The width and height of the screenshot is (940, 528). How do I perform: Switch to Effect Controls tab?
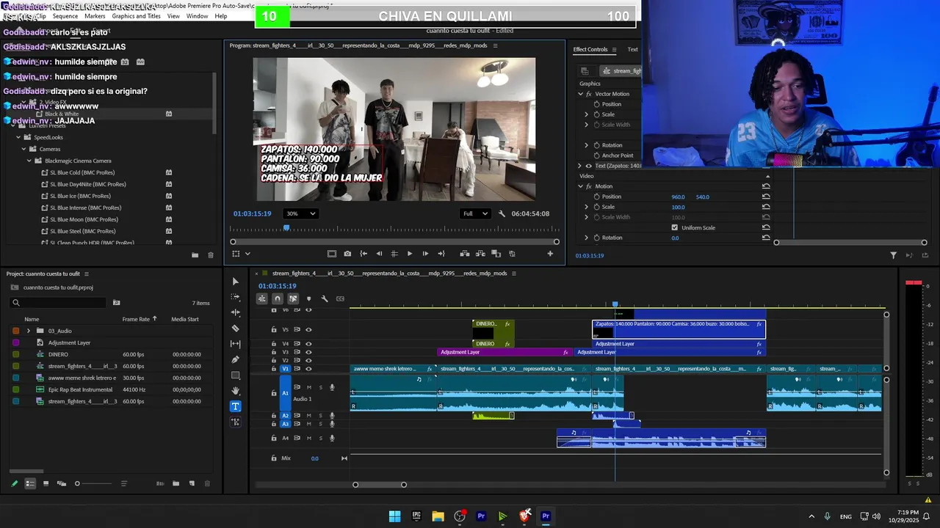pos(590,49)
